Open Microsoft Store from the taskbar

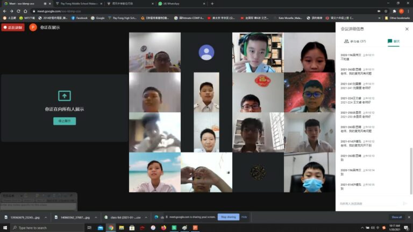(132, 228)
